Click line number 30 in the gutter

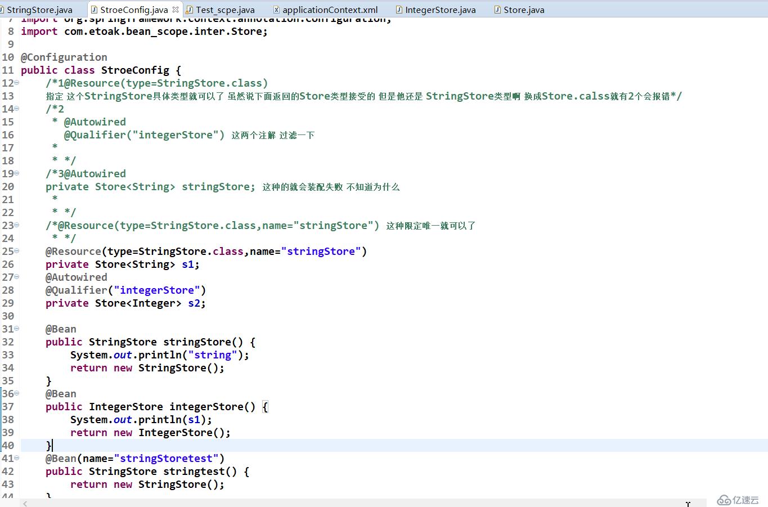click(x=8, y=316)
